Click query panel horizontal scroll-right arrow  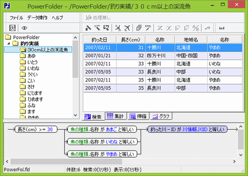click(x=234, y=161)
